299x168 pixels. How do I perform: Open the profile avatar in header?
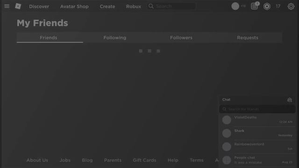tap(235, 6)
